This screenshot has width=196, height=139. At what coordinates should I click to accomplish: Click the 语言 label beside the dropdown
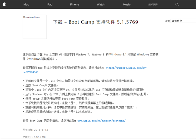167,21
